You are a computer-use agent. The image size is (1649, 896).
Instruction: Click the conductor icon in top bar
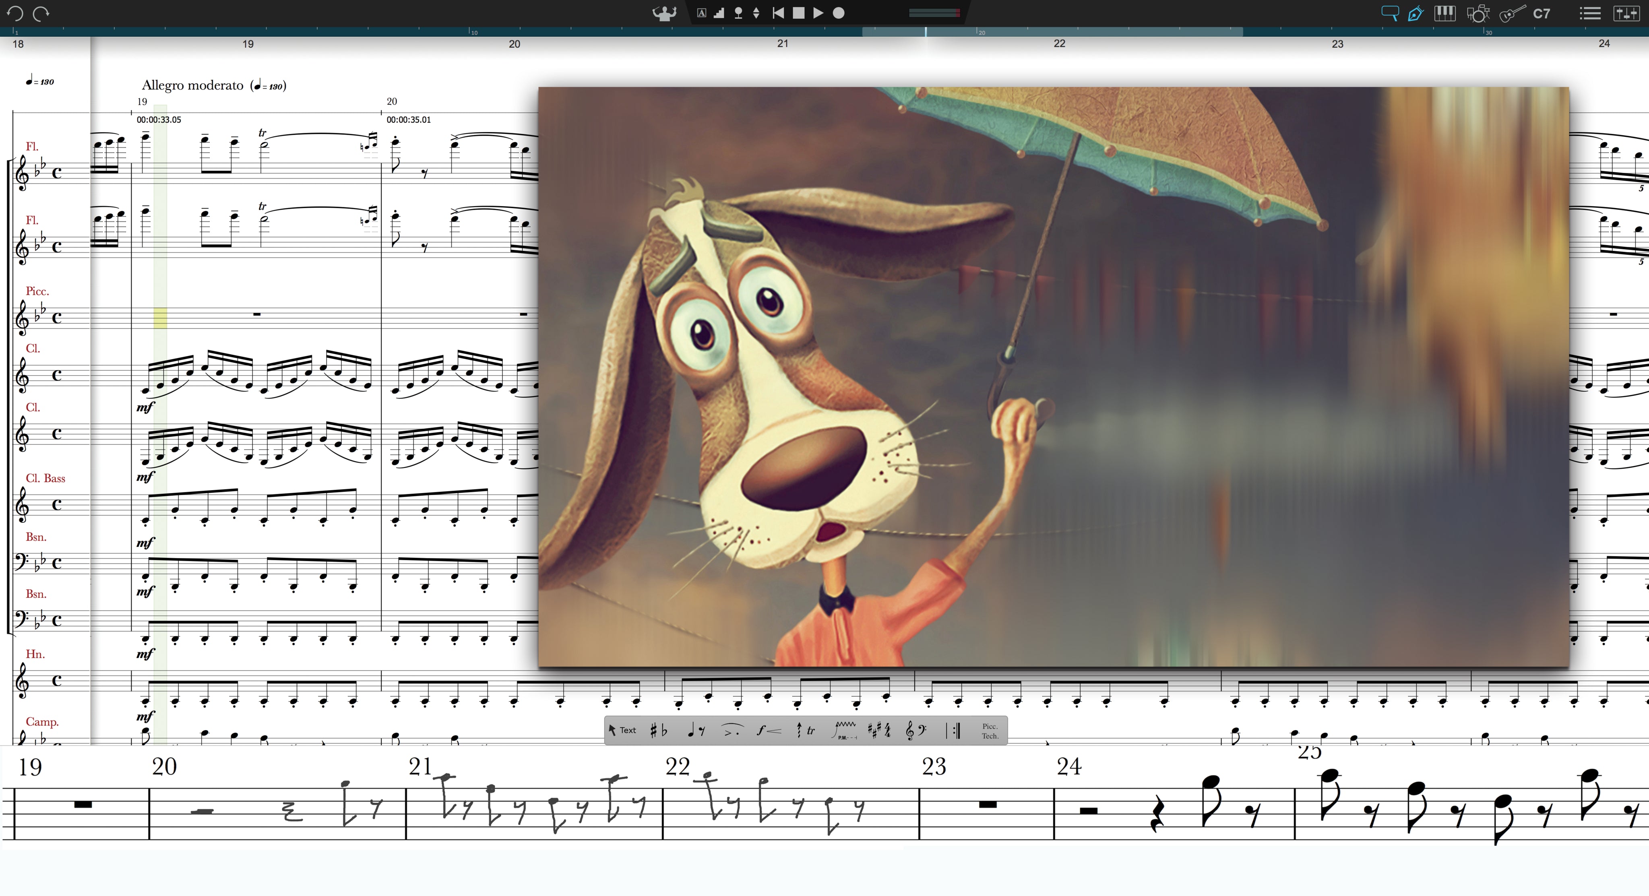664,13
